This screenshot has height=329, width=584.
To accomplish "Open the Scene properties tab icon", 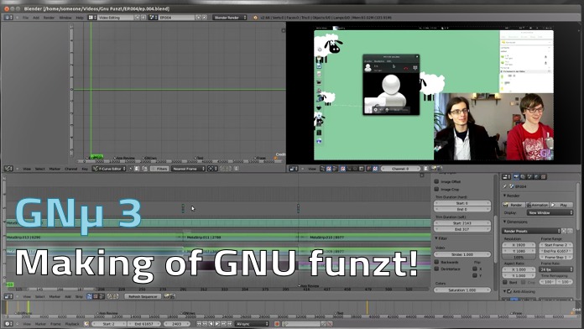I will (529, 176).
